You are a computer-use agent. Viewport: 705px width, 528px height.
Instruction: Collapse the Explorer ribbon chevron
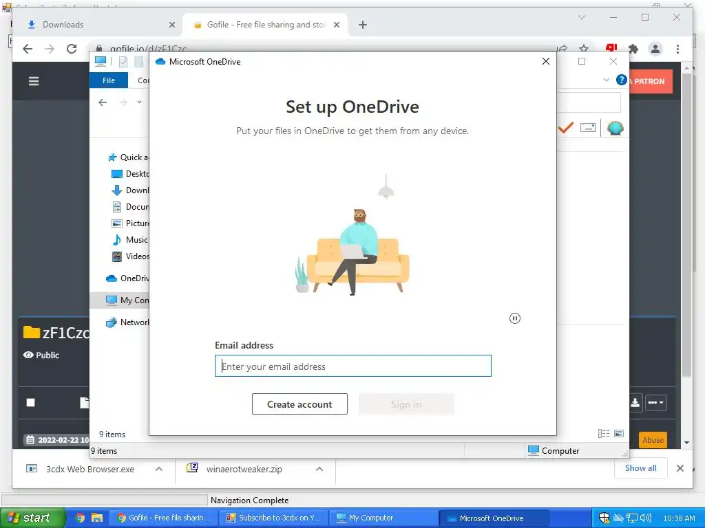coord(606,80)
